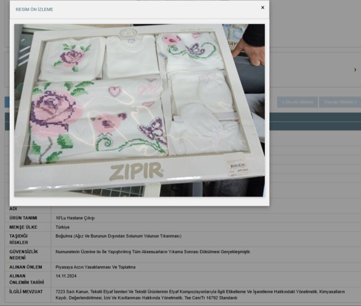This screenshot has height=306, width=361.
Task: Click the '7223 Sayılı Kanun' legislation text
Action: point(72,292)
